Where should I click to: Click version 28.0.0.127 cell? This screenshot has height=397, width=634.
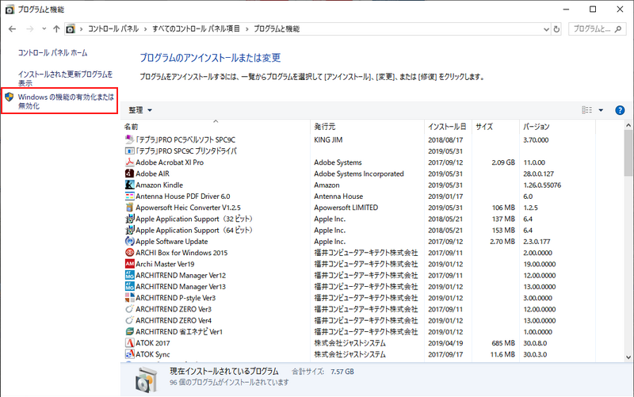click(x=539, y=174)
